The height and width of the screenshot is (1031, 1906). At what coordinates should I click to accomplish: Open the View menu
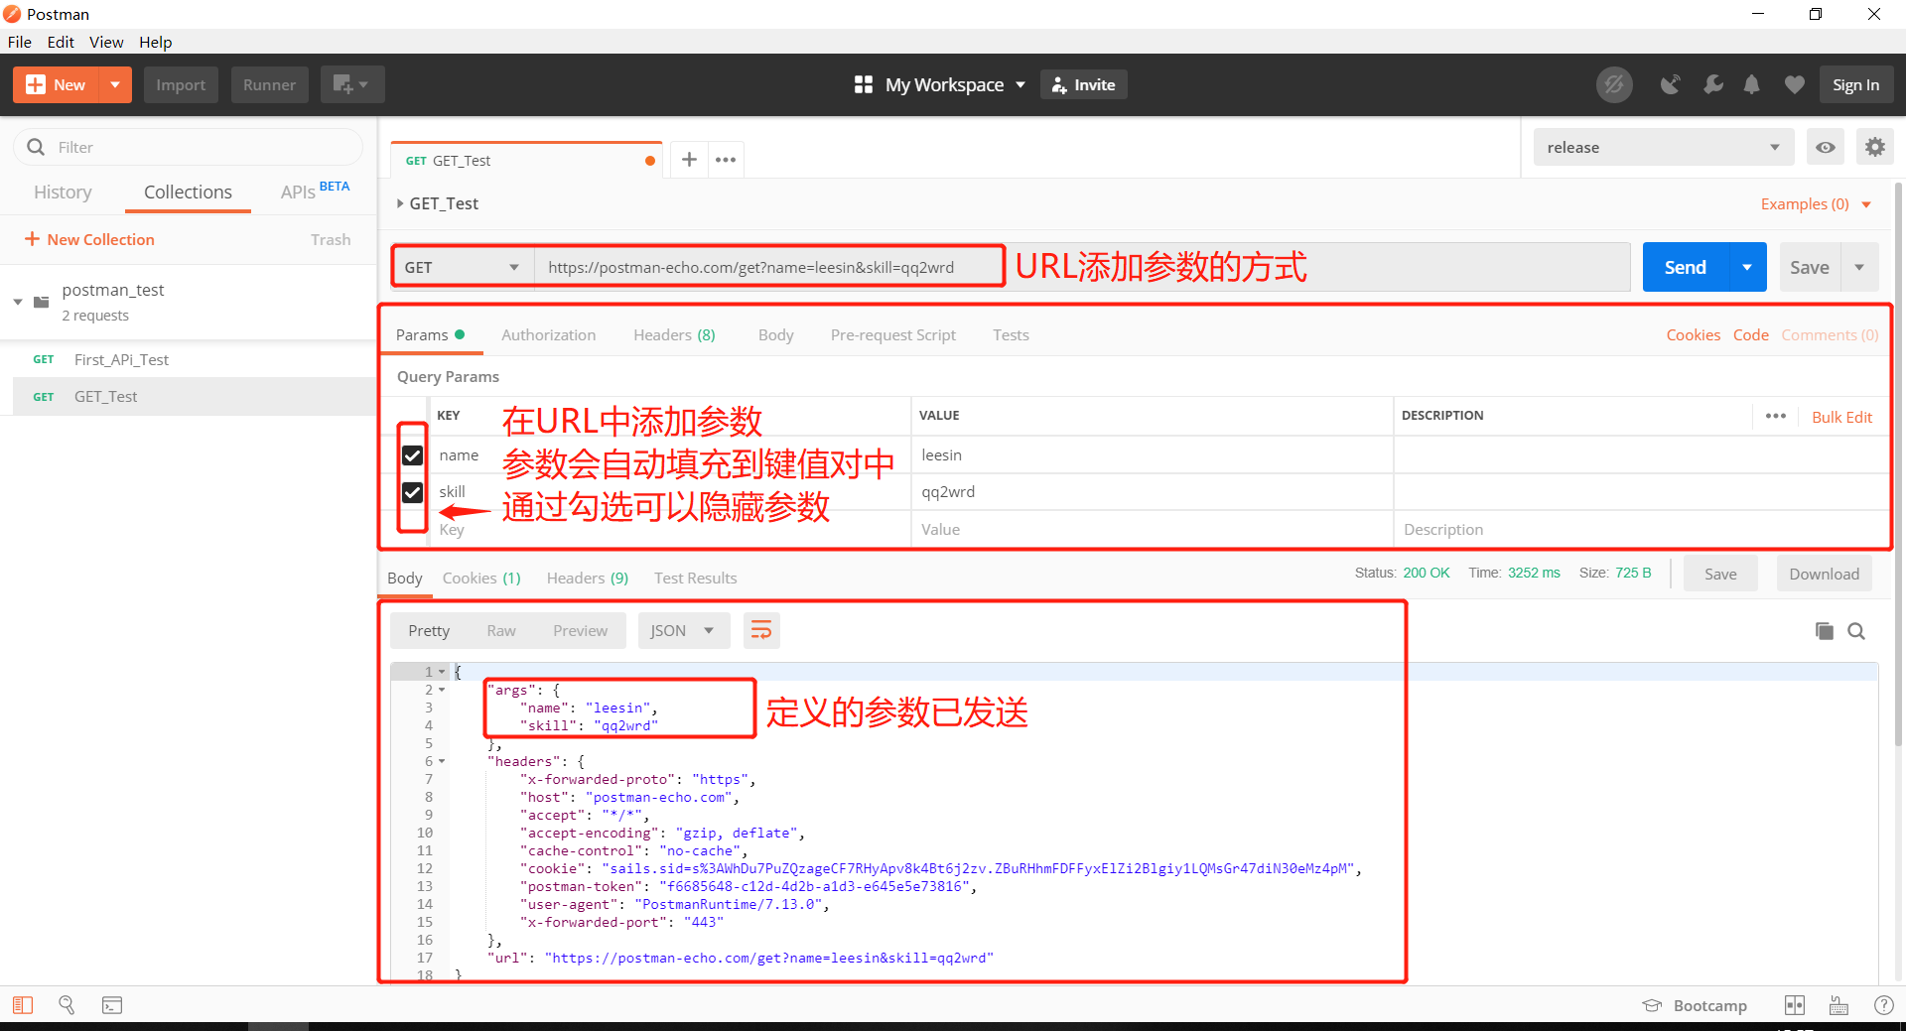(106, 42)
